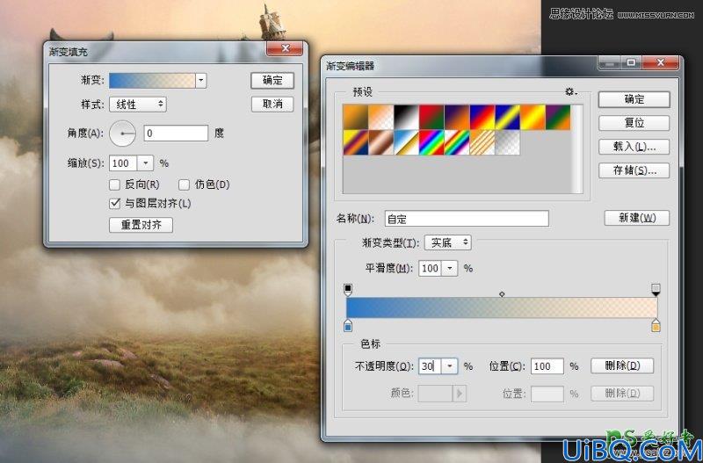This screenshot has height=463, width=703.
Task: Select the transparent rainbow gradient preset
Action: coord(457,142)
